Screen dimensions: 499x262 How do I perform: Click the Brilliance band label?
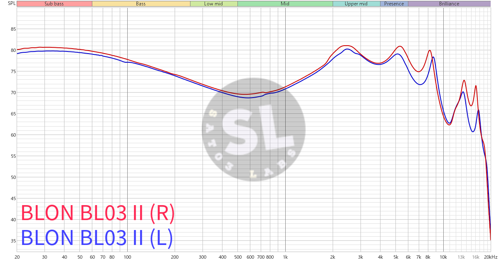(449, 4)
